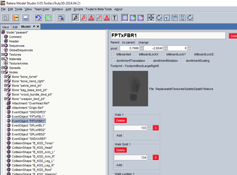Expand Bone "weapon_bind_jnt" node
Screen dimensions: 237x175
[x=6, y=99]
